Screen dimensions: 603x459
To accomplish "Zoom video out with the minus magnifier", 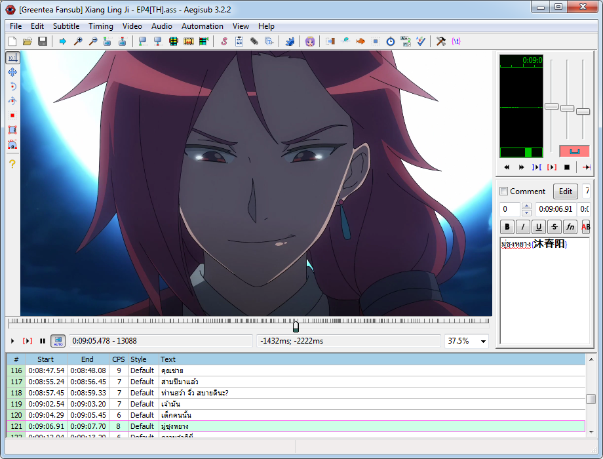I will [x=92, y=41].
